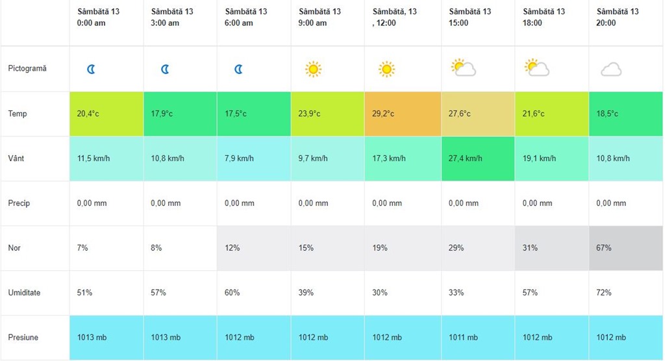Image resolution: width=665 pixels, height=361 pixels.
Task: Click the Presiune row label
Action: pos(23,338)
